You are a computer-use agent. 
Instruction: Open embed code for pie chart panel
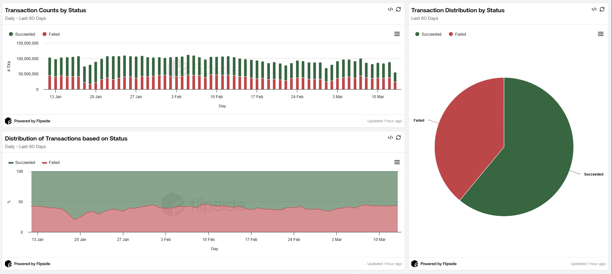pyautogui.click(x=594, y=9)
